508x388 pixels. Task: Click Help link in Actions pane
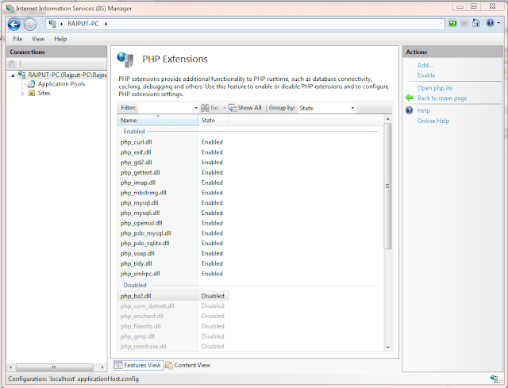coord(423,111)
